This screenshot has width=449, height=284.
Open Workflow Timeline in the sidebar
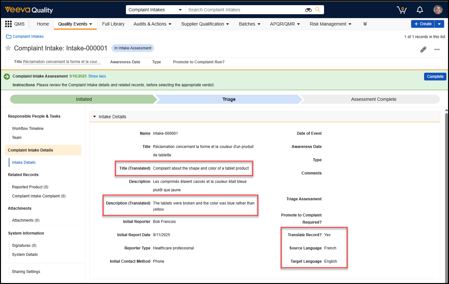click(28, 129)
